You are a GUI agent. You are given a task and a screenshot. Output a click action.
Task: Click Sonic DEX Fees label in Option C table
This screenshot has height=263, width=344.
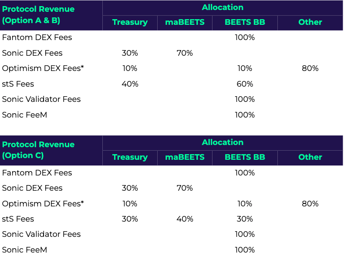32,188
